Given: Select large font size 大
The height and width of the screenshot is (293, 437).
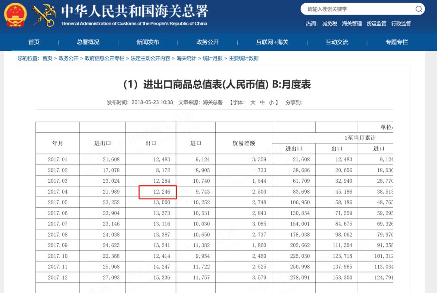Looking at the screenshot, I should coord(252,102).
